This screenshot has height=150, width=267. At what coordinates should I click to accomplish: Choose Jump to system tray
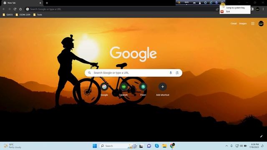(x=235, y=7)
